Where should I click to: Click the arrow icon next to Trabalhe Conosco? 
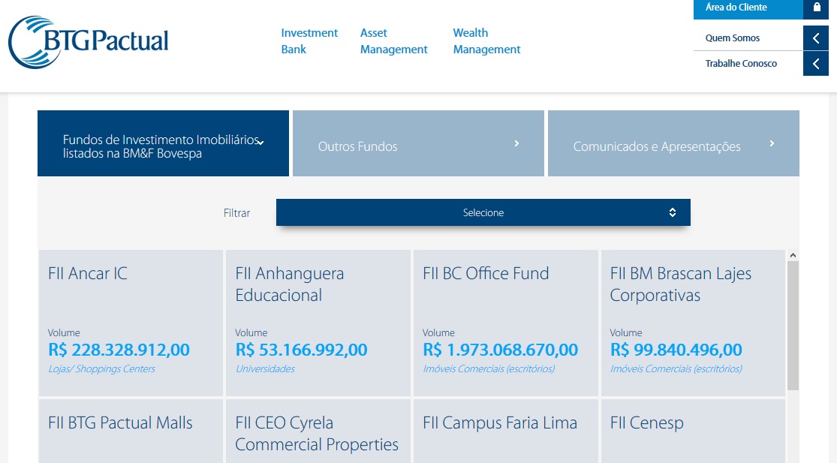tap(816, 64)
